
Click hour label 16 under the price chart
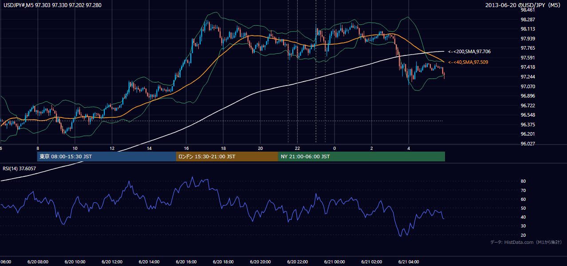(186, 148)
